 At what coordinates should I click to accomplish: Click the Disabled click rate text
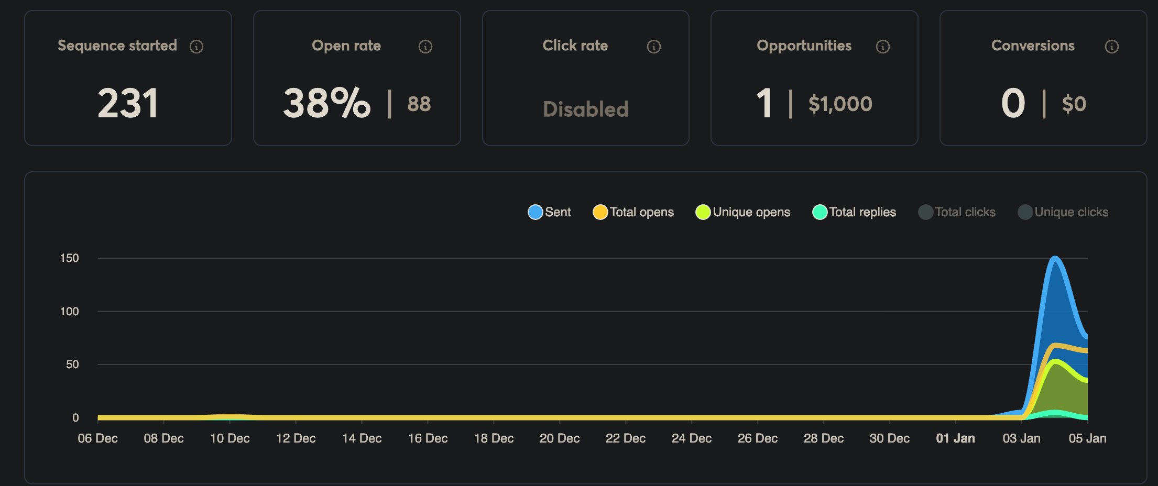(x=585, y=109)
